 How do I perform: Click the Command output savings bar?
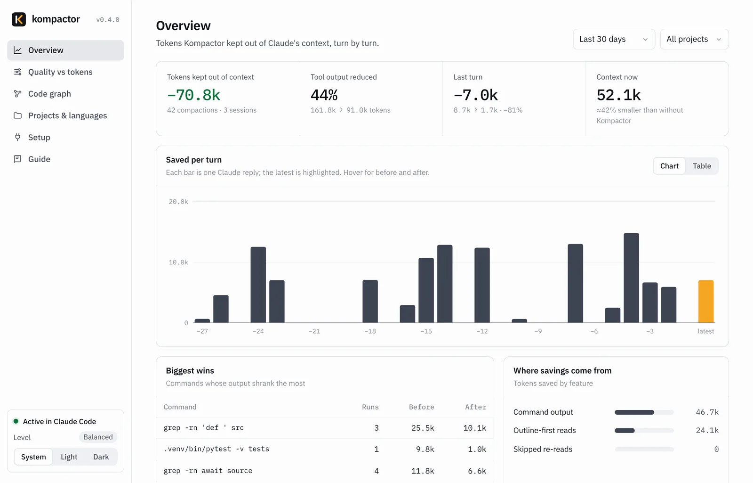pyautogui.click(x=644, y=412)
